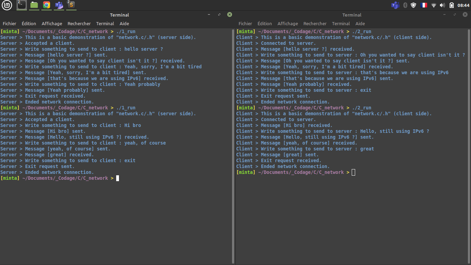
Task: Click the cursor at right Terminal prompt
Action: point(353,173)
